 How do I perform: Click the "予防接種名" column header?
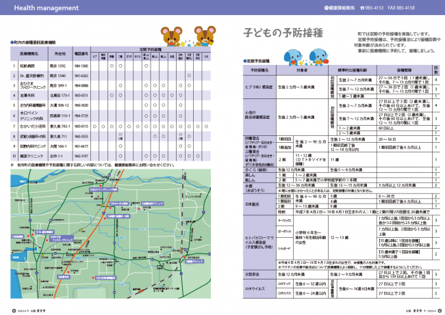(259, 70)
